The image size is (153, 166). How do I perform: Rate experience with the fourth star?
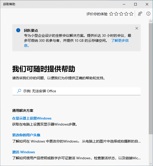[126, 14]
